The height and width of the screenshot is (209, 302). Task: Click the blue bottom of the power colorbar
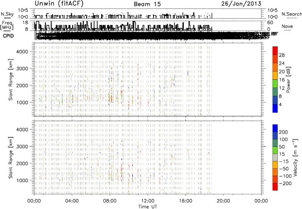(x=275, y=108)
